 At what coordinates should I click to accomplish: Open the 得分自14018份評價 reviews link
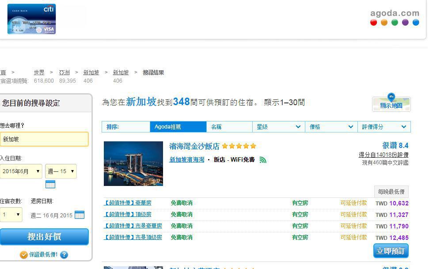[384, 155]
